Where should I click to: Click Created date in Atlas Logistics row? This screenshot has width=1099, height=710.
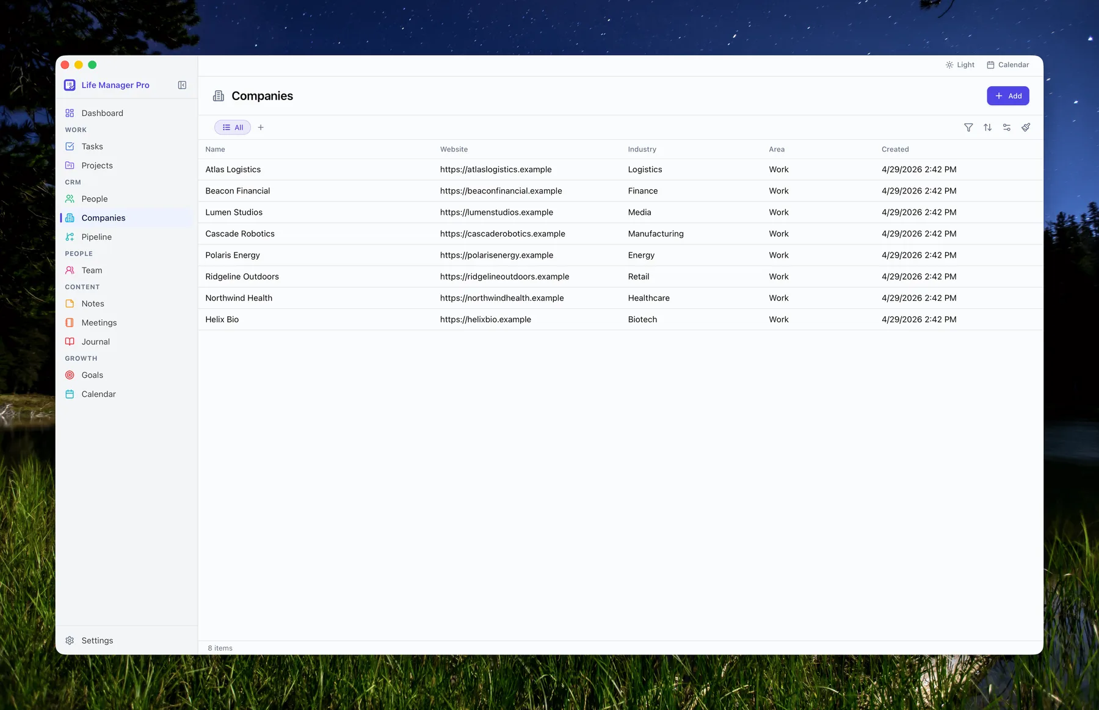pyautogui.click(x=919, y=170)
